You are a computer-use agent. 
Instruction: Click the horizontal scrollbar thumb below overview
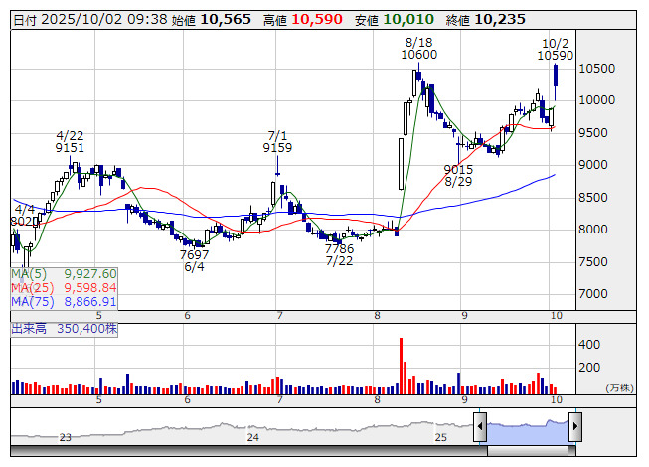point(527,452)
